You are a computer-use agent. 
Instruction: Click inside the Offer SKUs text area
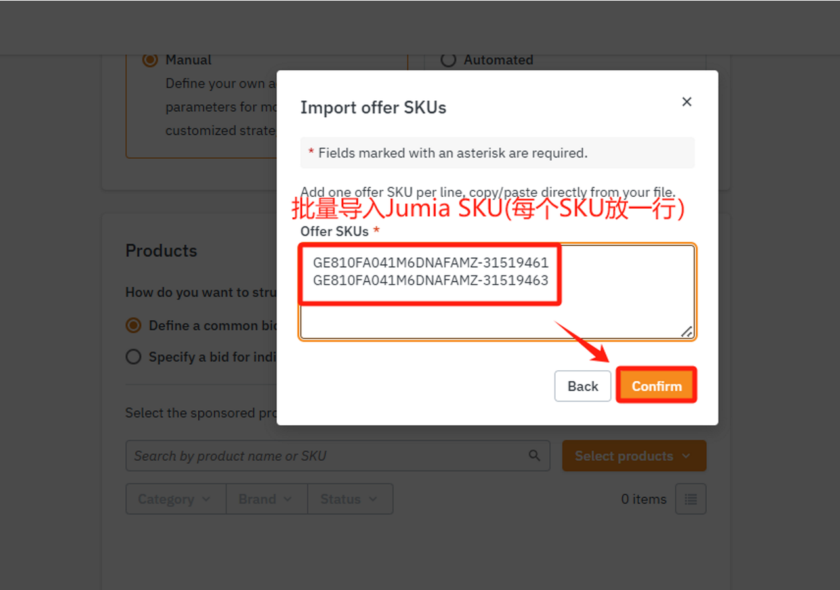click(x=497, y=292)
